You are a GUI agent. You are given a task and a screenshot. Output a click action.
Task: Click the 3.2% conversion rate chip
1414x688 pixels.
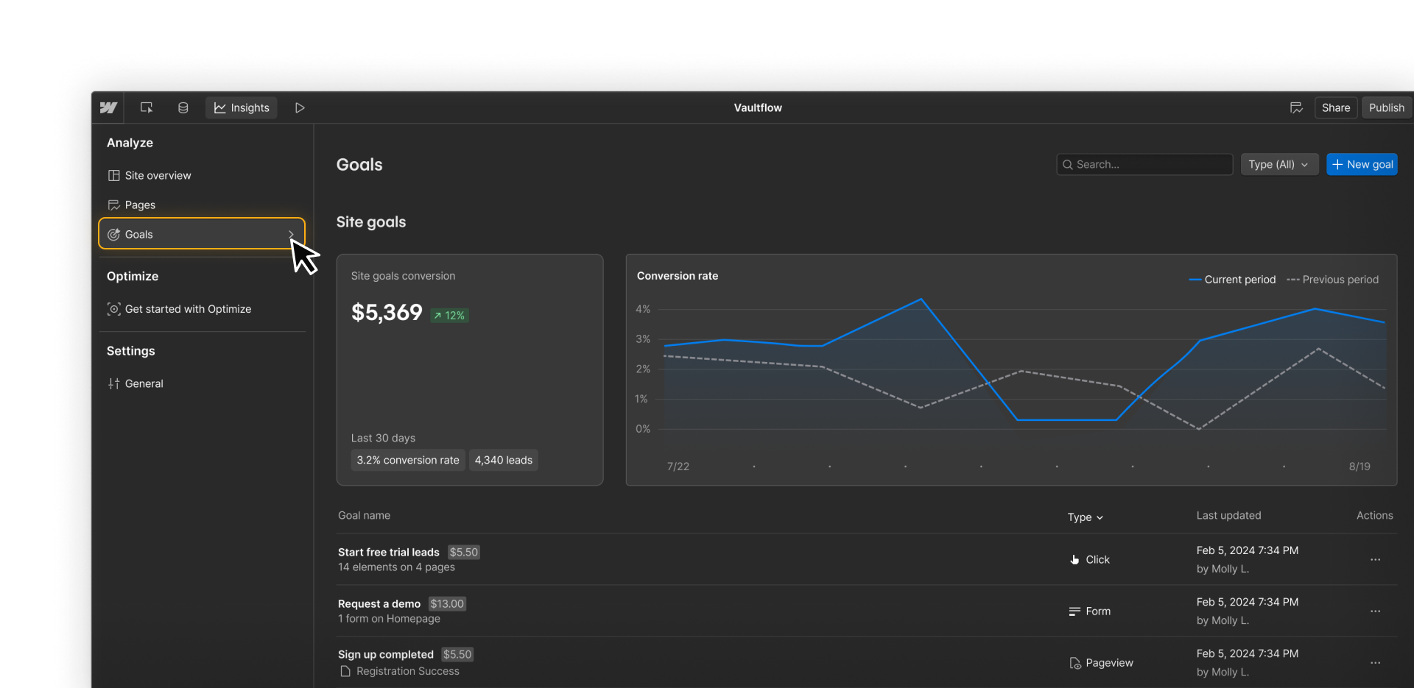(408, 460)
